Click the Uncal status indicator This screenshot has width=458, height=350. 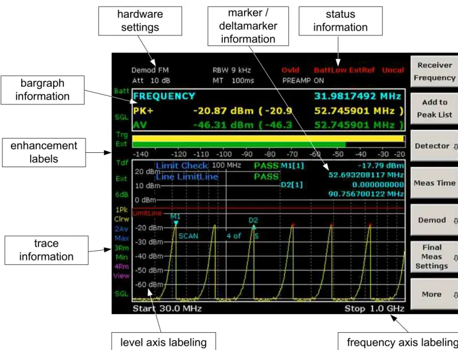(393, 70)
